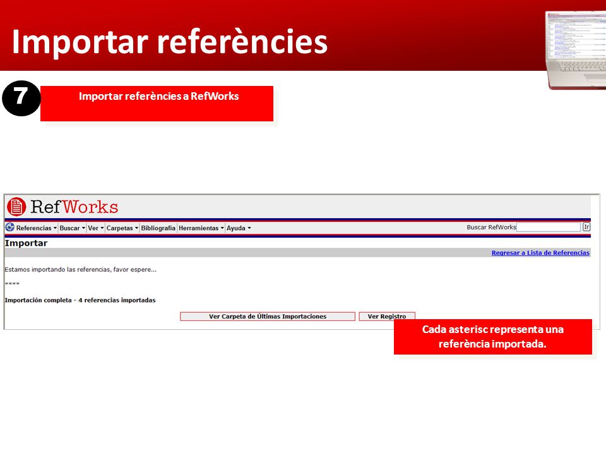This screenshot has height=455, width=606.
Task: Click 'Importación completa - 4 referencias importadas' text
Action: 80,300
